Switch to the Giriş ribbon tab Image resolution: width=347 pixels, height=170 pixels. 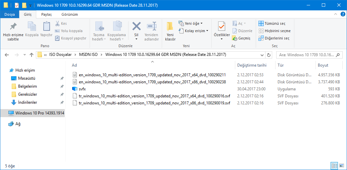[x=28, y=14]
